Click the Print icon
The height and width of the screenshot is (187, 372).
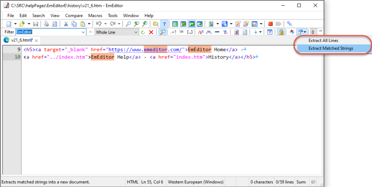point(47,24)
